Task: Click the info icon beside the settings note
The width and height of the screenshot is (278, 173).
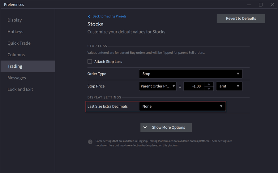Action: 90,142
